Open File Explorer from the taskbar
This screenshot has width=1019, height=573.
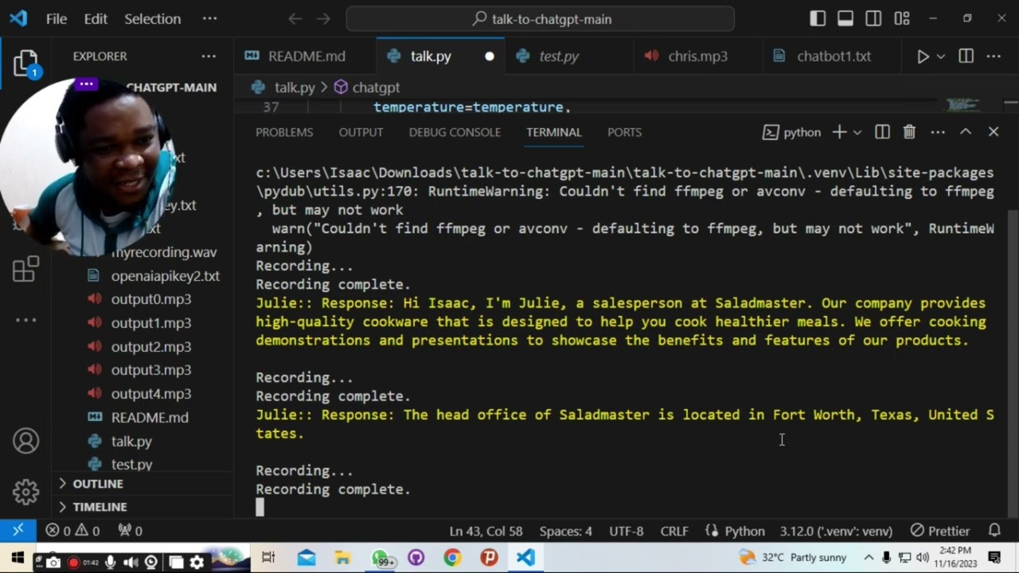[342, 559]
